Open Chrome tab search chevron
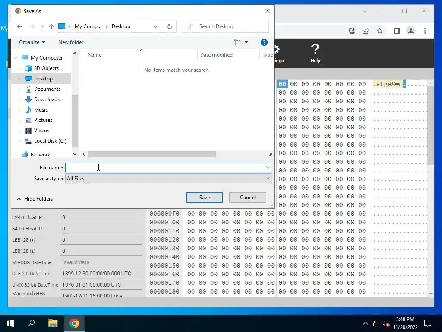 [x=364, y=11]
